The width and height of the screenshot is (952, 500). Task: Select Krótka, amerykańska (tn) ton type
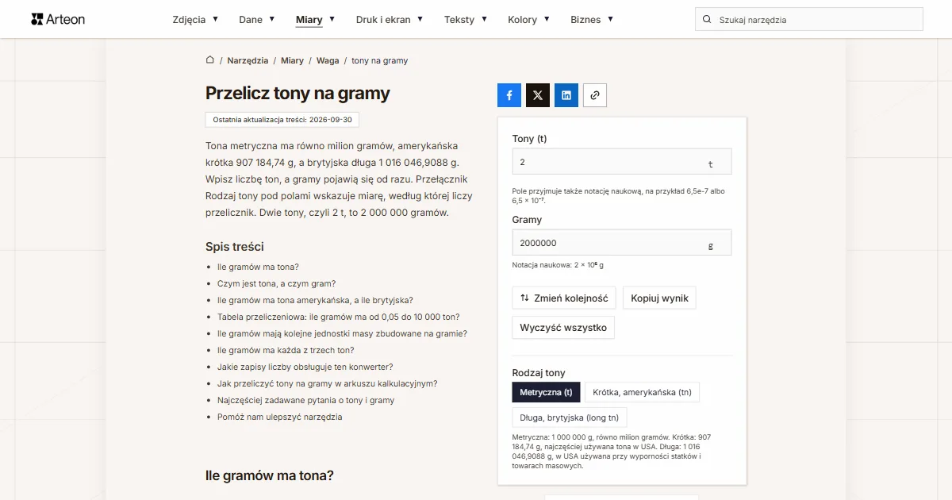click(x=643, y=392)
